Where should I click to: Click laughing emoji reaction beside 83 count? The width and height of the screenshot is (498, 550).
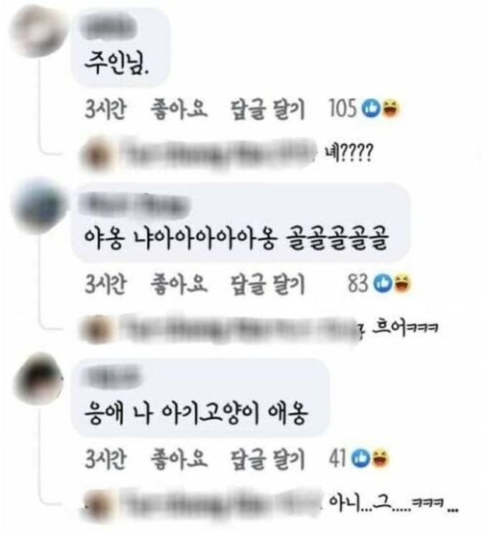[x=402, y=283]
